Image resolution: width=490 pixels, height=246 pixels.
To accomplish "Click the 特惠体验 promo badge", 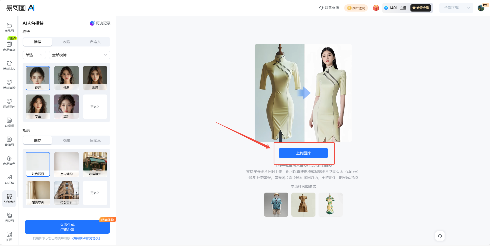I will (108, 220).
